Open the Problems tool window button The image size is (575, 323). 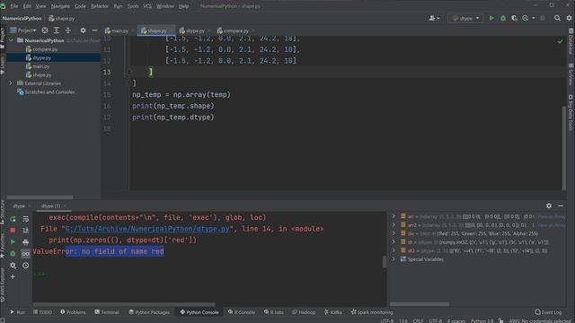point(73,312)
